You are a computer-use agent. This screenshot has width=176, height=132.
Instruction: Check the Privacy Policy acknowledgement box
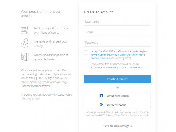point(86,65)
